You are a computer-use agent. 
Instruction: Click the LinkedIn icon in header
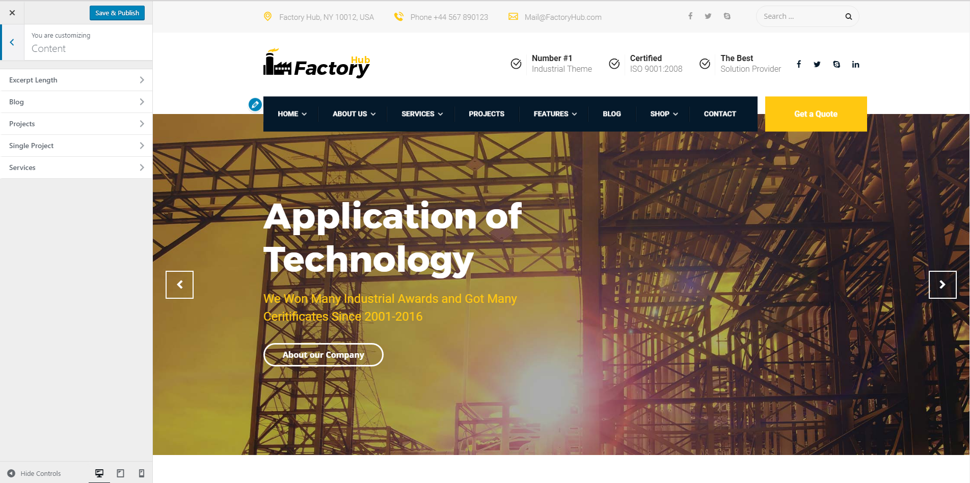coord(855,65)
